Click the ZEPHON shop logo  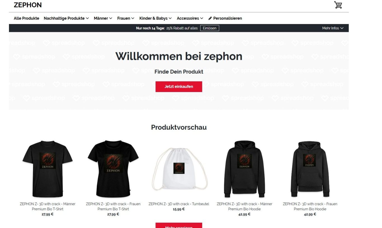click(x=28, y=5)
